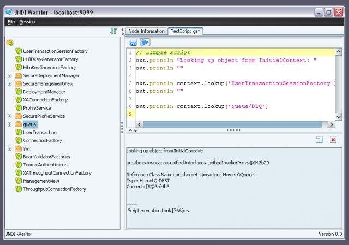The image size is (349, 245).
Task: Click the SecureManagementView folder icon
Action: [x=18, y=83]
